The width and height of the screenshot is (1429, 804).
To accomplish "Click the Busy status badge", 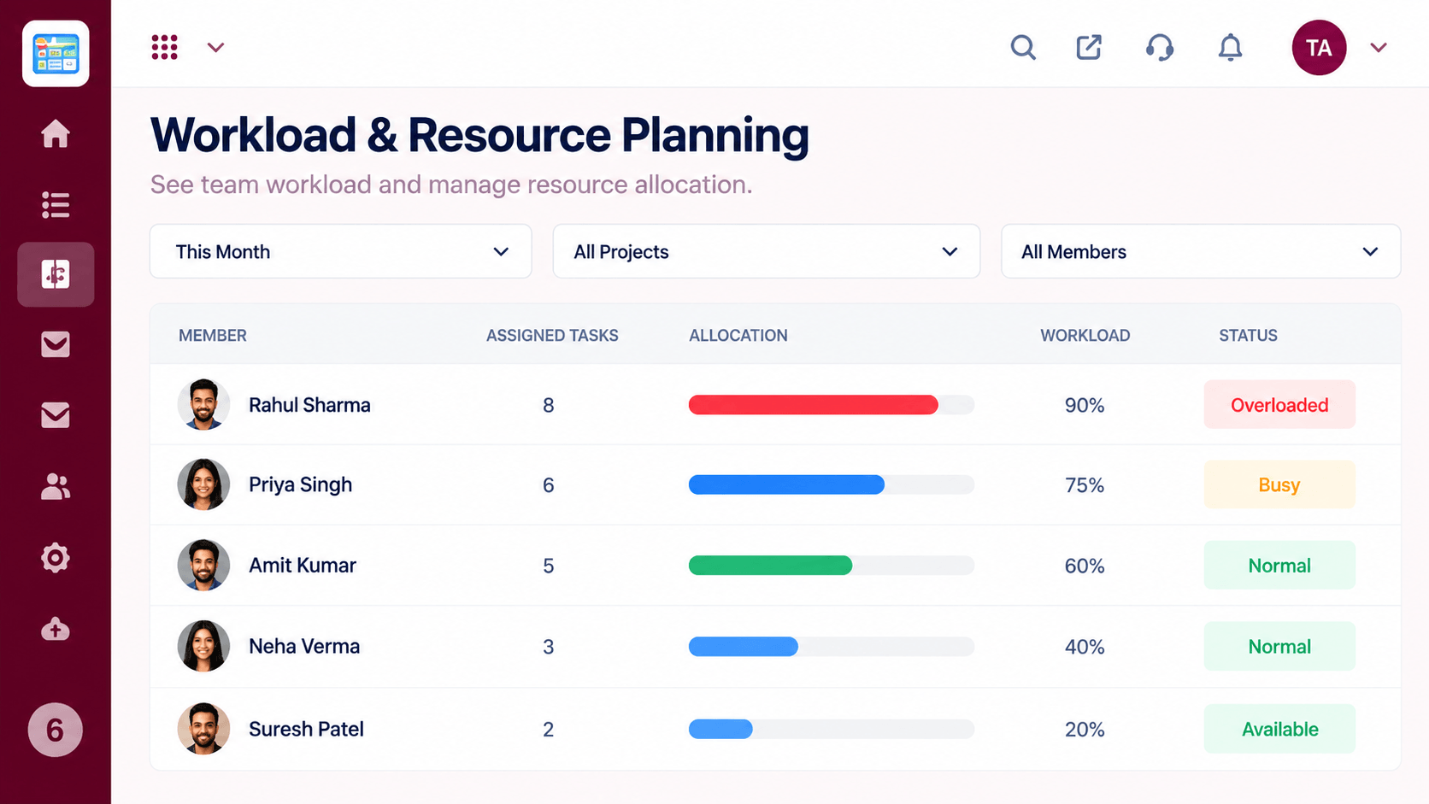I will (x=1279, y=484).
